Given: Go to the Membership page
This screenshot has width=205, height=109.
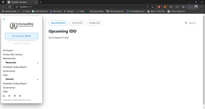Looking at the screenshot, I should coord(9,58).
